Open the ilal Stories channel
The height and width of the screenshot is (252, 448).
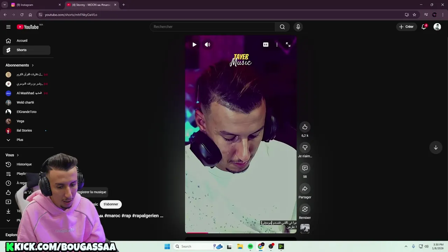[x=27, y=131]
